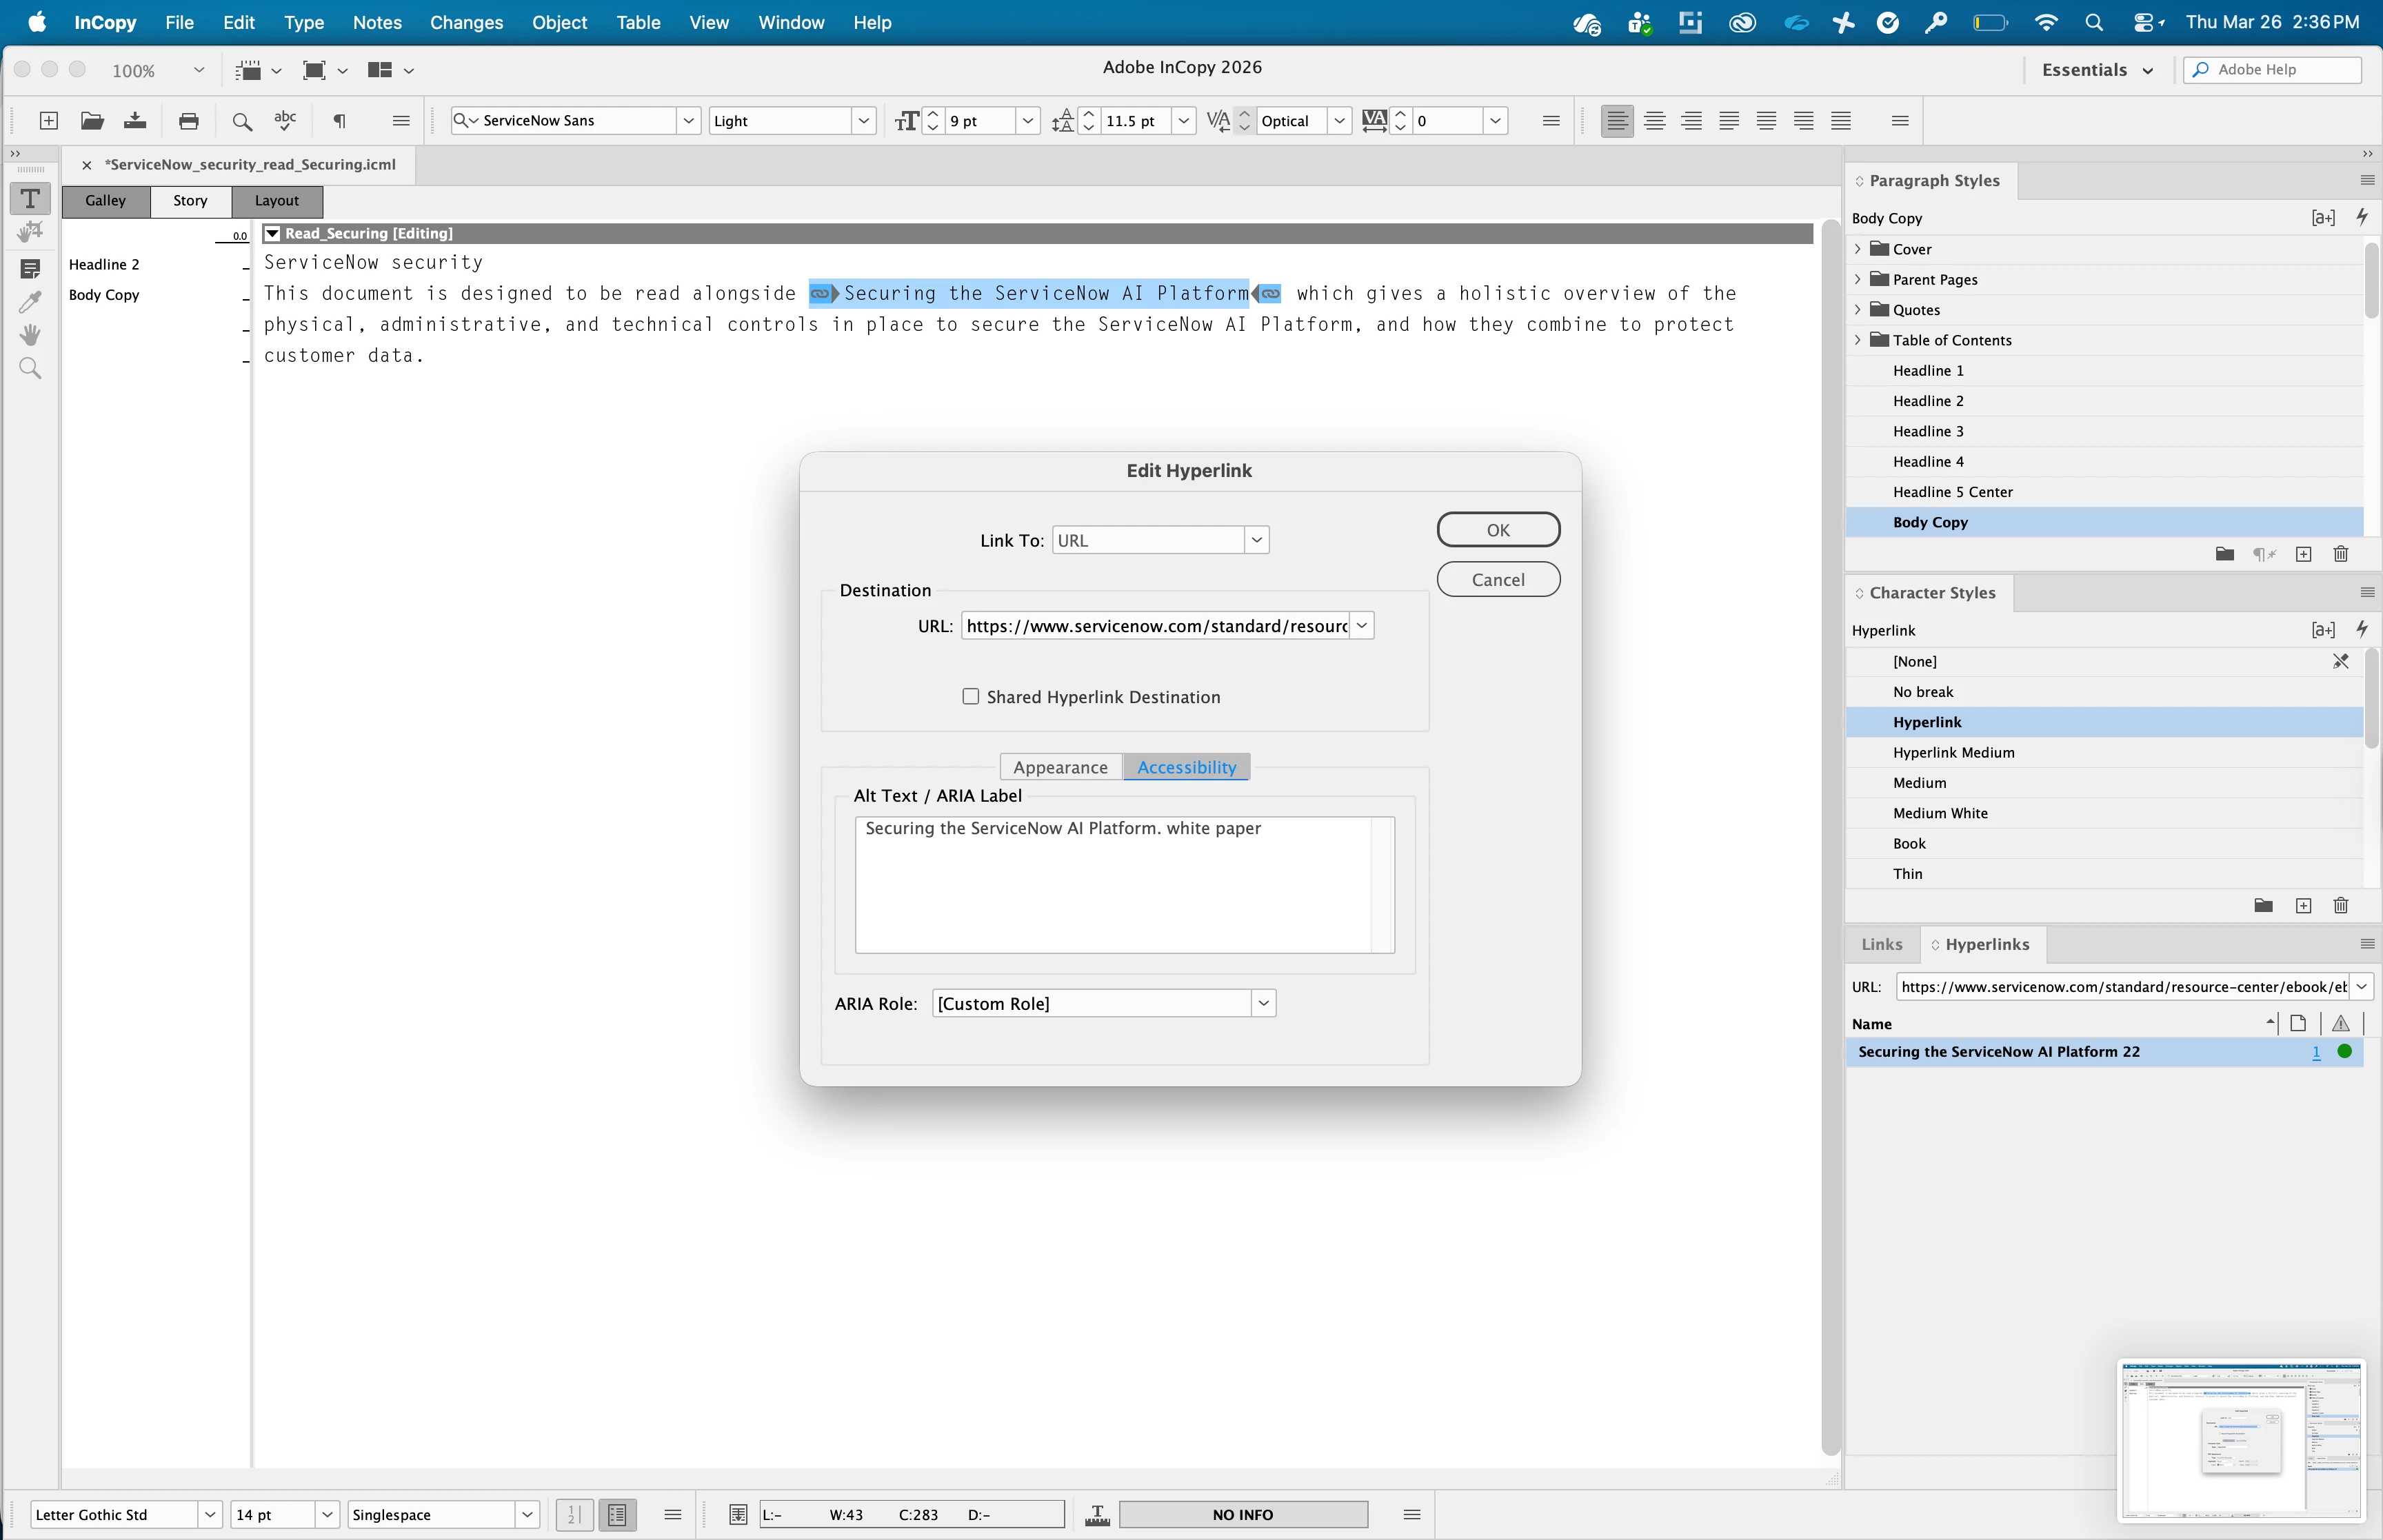Viewport: 2383px width, 1540px height.
Task: Select the Type tool in the toolbox
Action: (x=30, y=199)
